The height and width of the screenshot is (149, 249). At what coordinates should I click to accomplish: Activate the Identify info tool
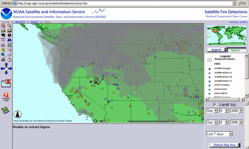point(10,35)
